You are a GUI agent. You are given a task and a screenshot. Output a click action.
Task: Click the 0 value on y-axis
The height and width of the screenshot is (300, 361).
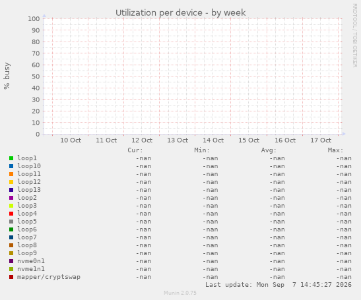click(x=38, y=134)
